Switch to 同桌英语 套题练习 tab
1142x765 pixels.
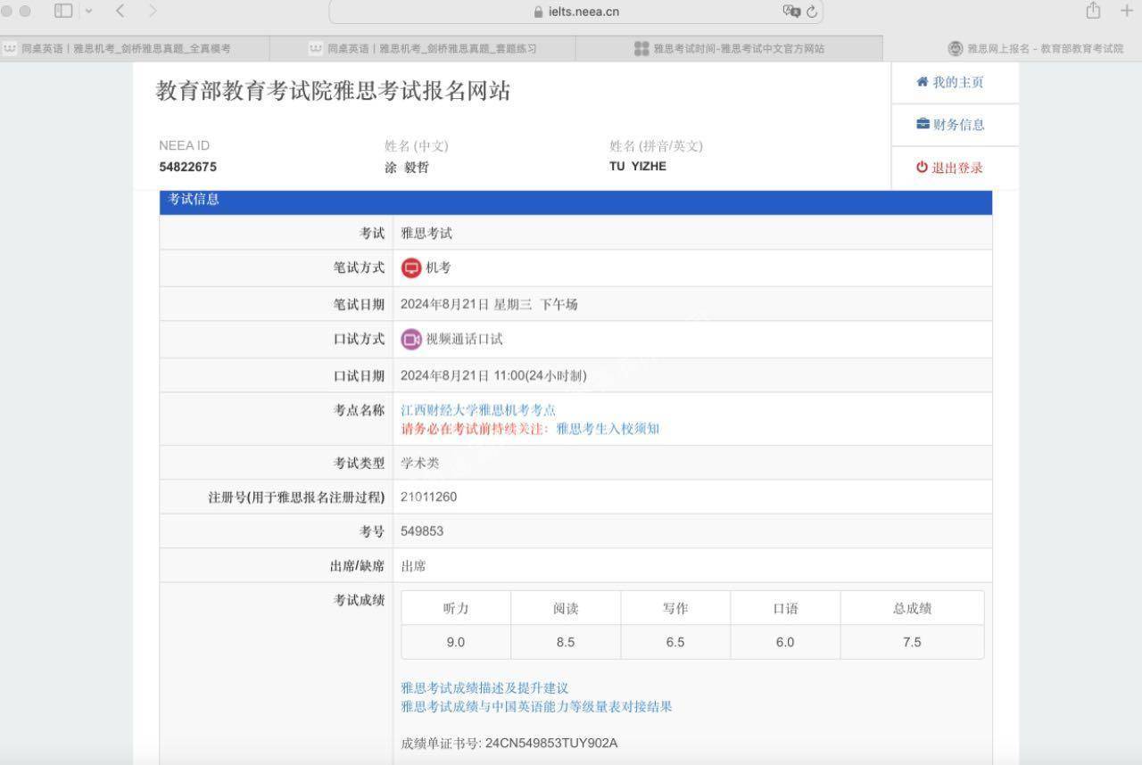(422, 48)
